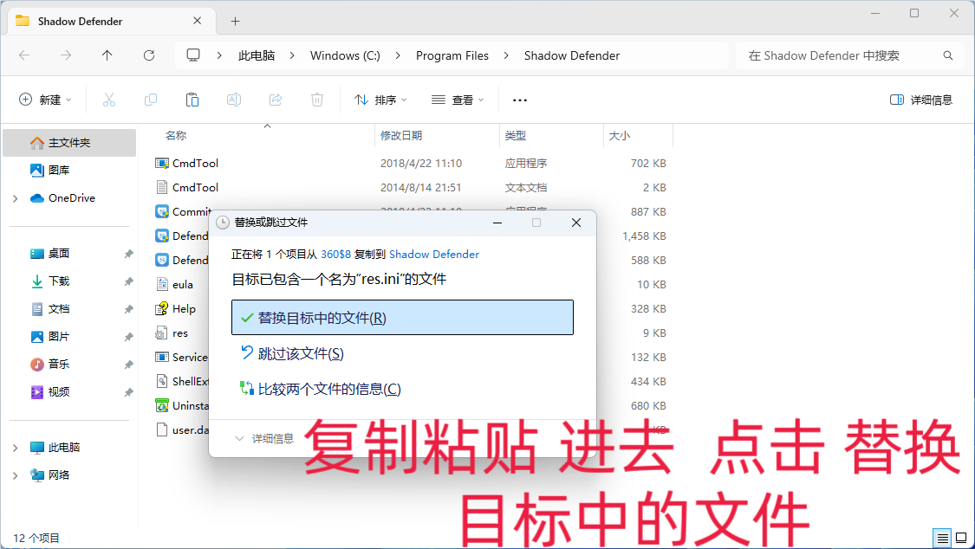The height and width of the screenshot is (549, 975).
Task: Go forward with the right arrow
Action: tap(66, 55)
